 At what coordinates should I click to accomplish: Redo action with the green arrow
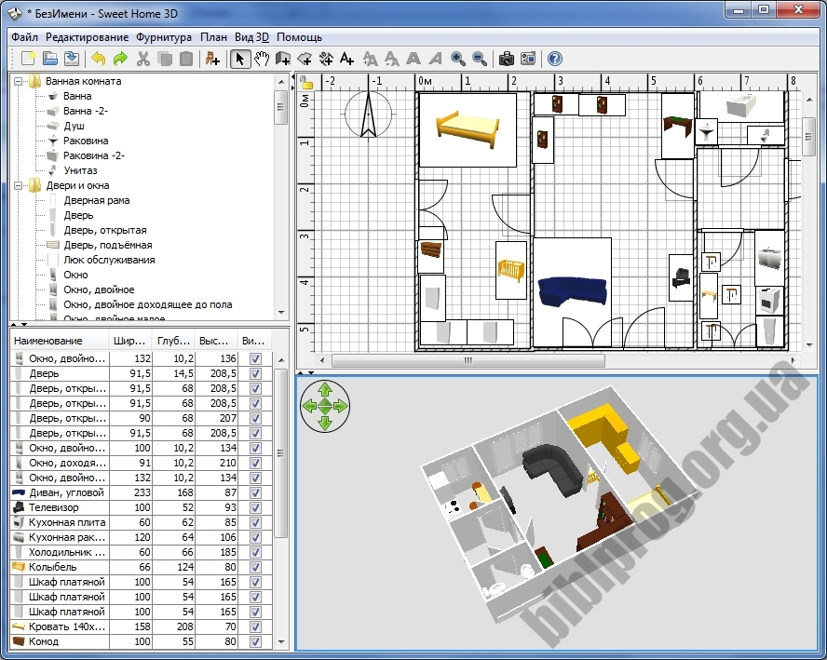pos(120,59)
